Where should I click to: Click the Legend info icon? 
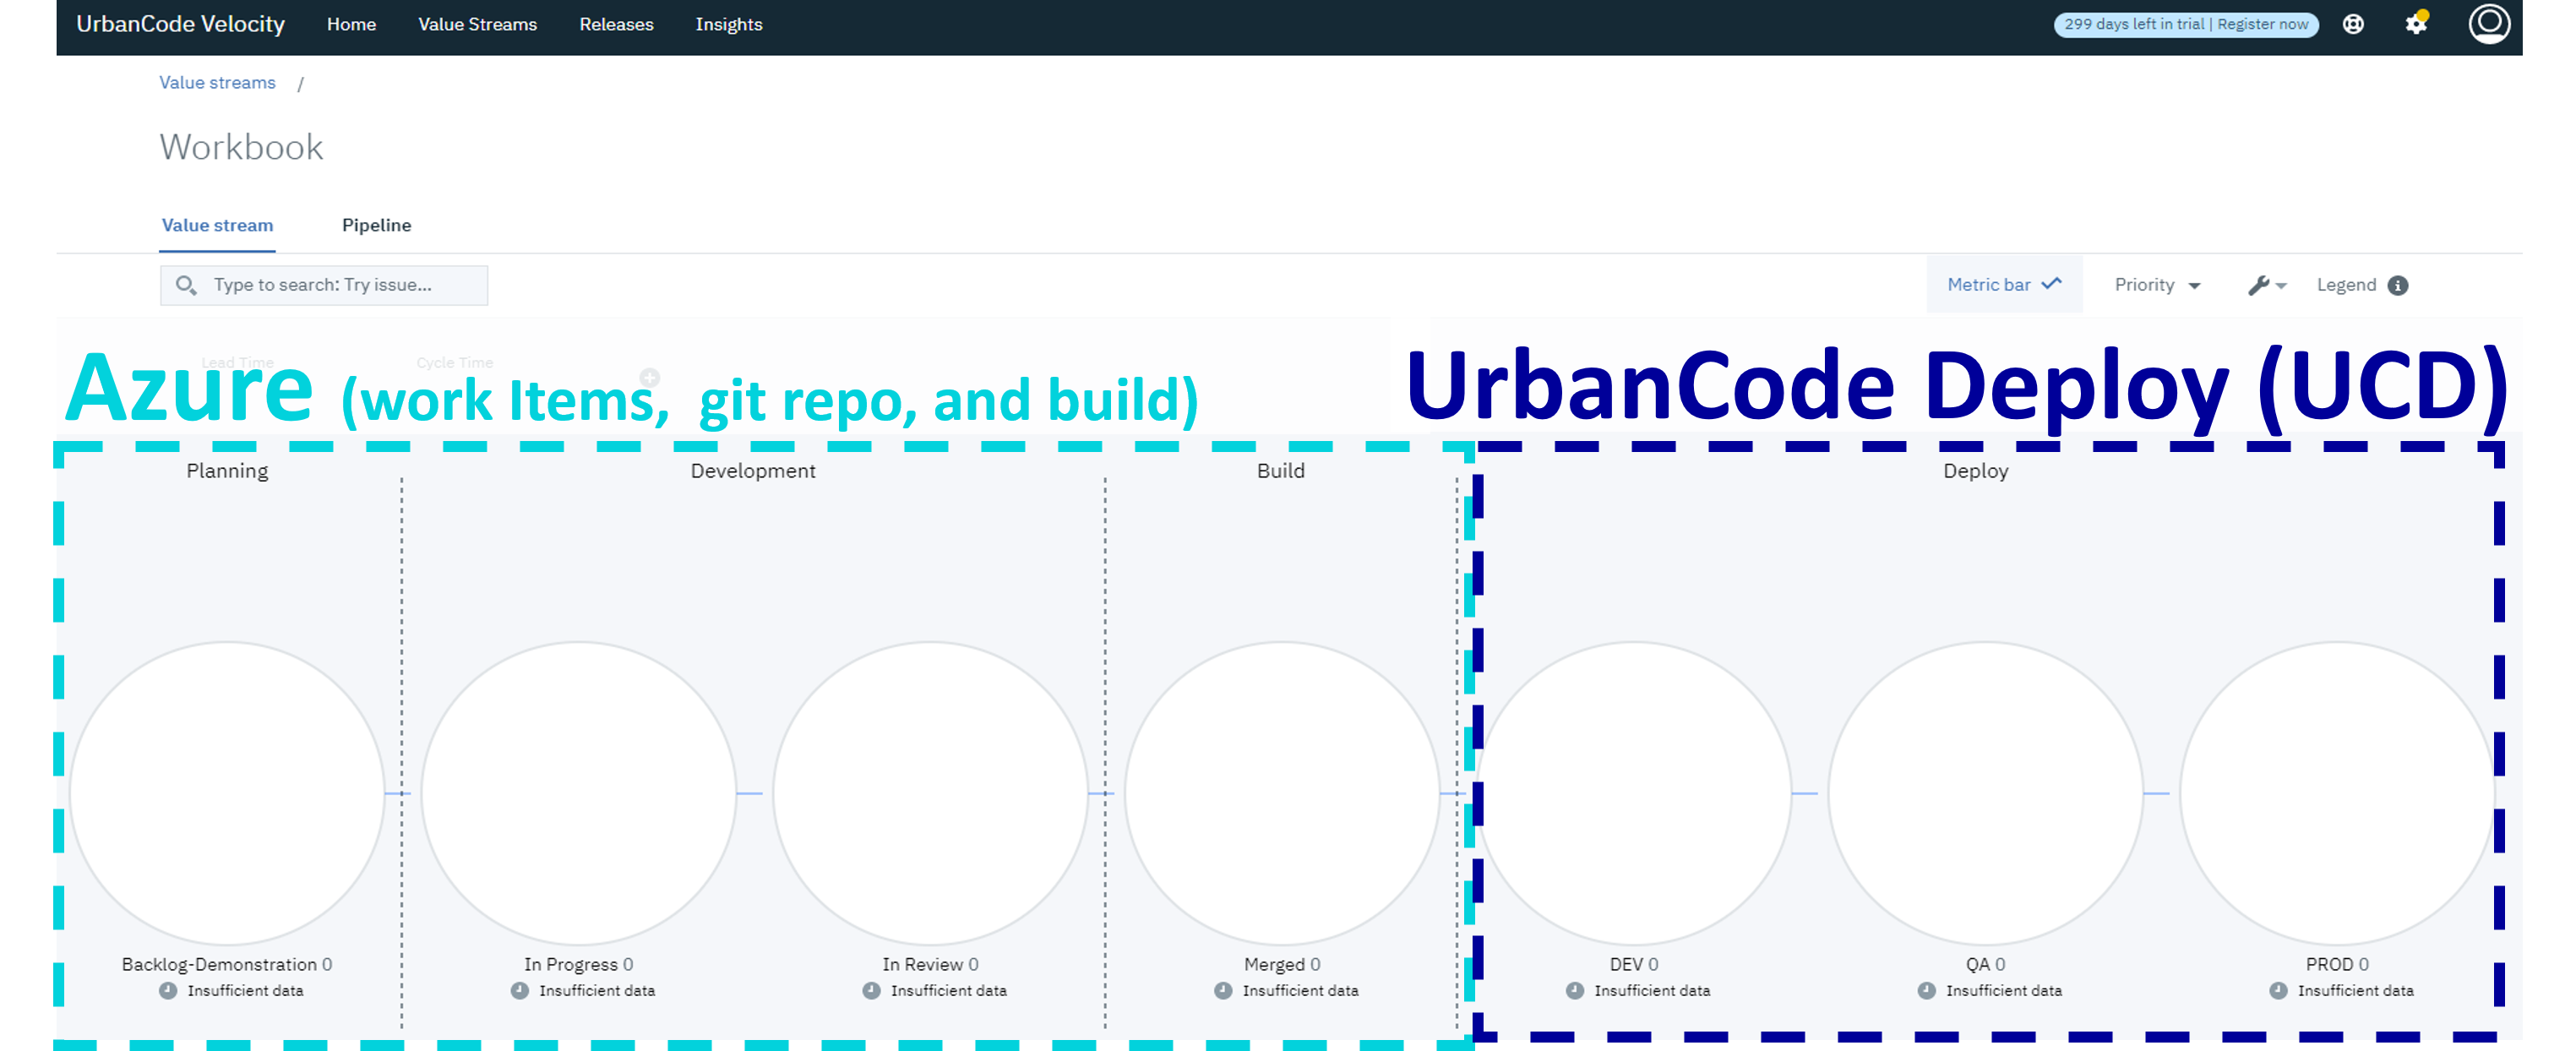(x=2397, y=285)
